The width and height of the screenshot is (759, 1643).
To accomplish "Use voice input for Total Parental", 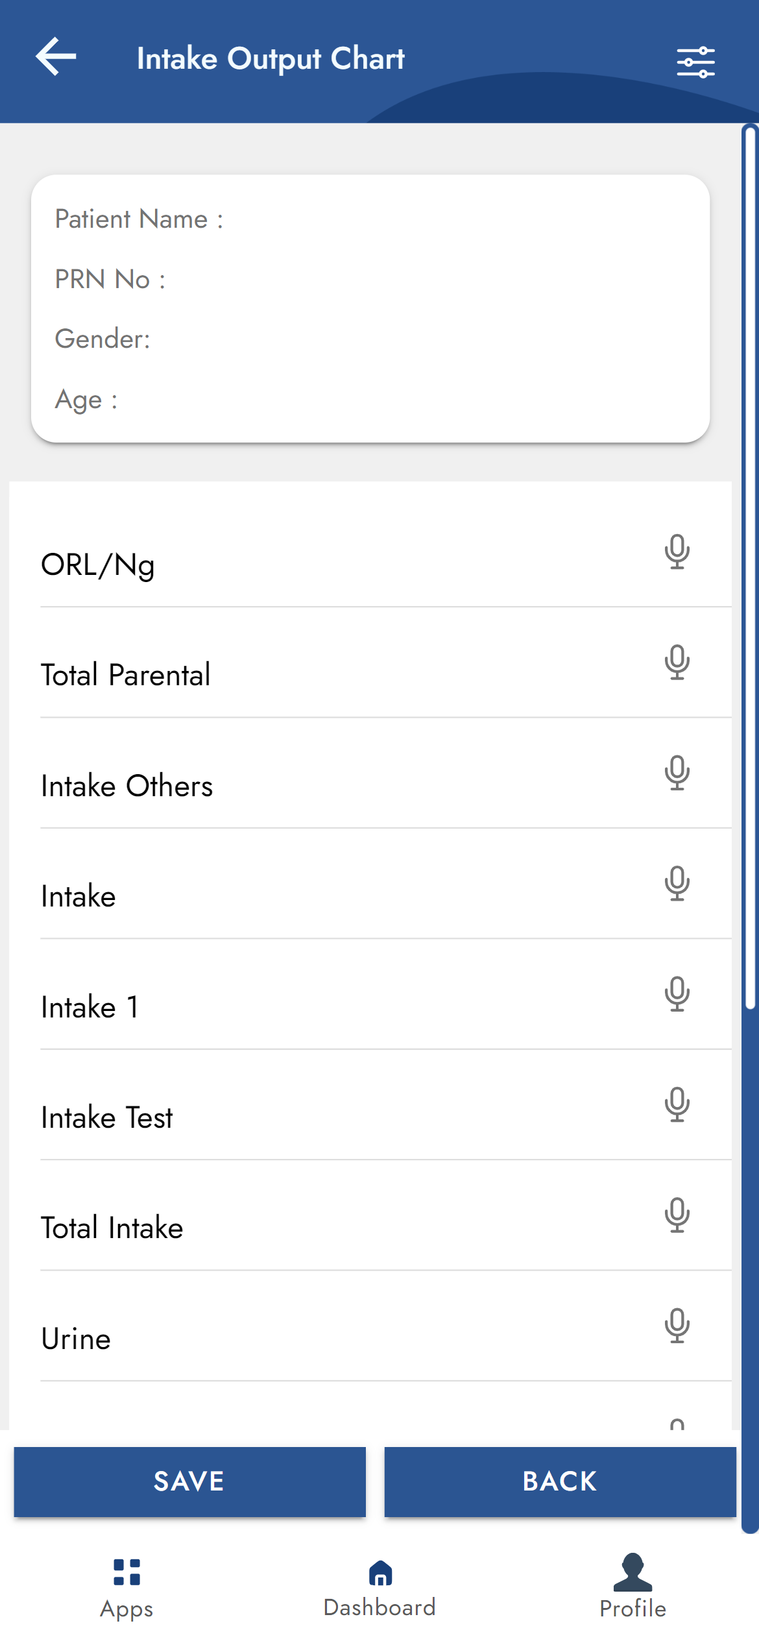I will pos(677,662).
